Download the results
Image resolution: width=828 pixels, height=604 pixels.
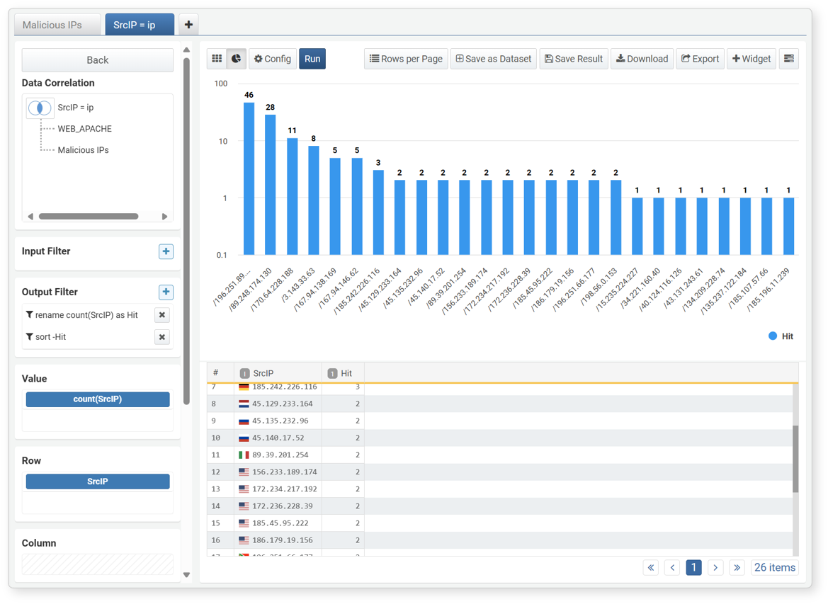point(642,59)
